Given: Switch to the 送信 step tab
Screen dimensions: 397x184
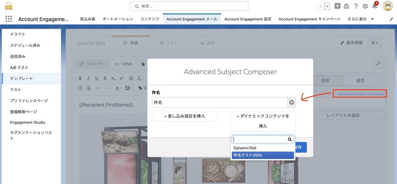Looking at the screenshot, I should pyautogui.click(x=207, y=43).
